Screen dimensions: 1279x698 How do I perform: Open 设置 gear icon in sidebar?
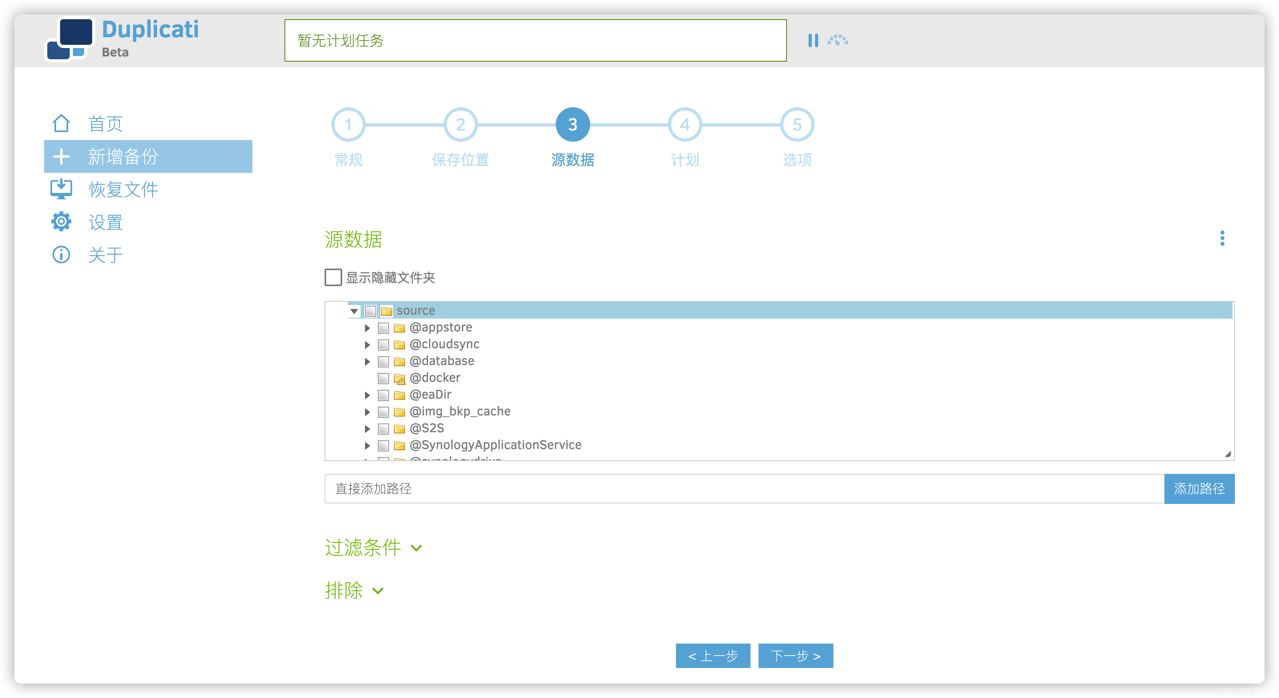click(61, 222)
